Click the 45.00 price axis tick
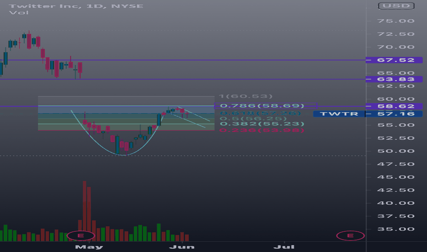The width and height of the screenshot is (427, 252). pyautogui.click(x=396, y=177)
